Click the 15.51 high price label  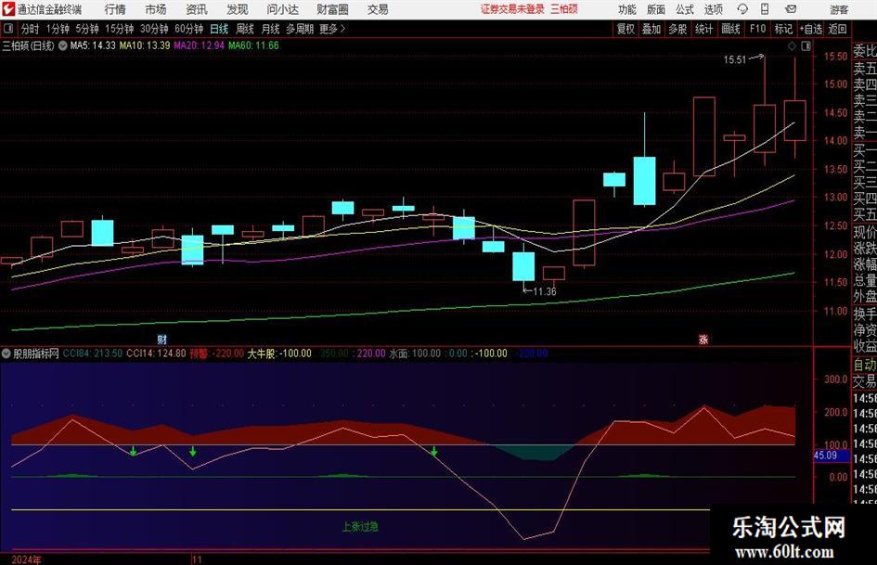coord(735,60)
